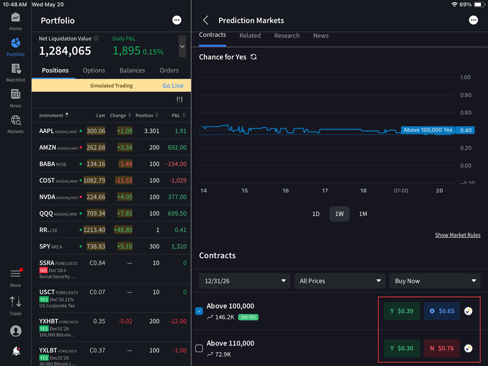Switch to the News tab in Prediction Markets
This screenshot has width=488, height=366.
(x=320, y=35)
